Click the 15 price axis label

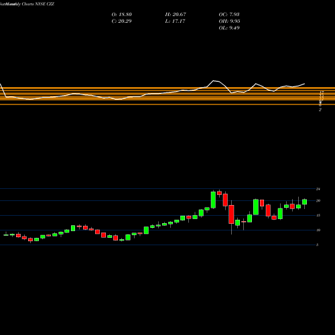click(x=318, y=215)
